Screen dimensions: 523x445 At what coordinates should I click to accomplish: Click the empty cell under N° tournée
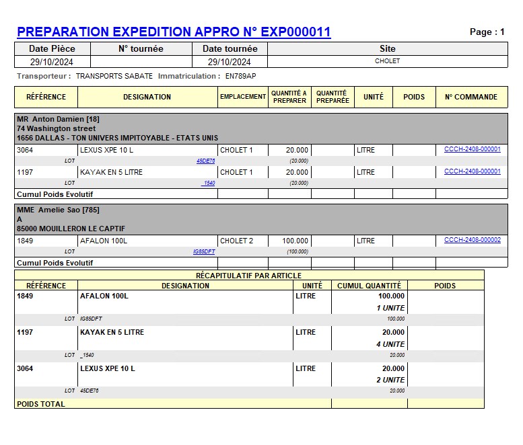(x=141, y=61)
